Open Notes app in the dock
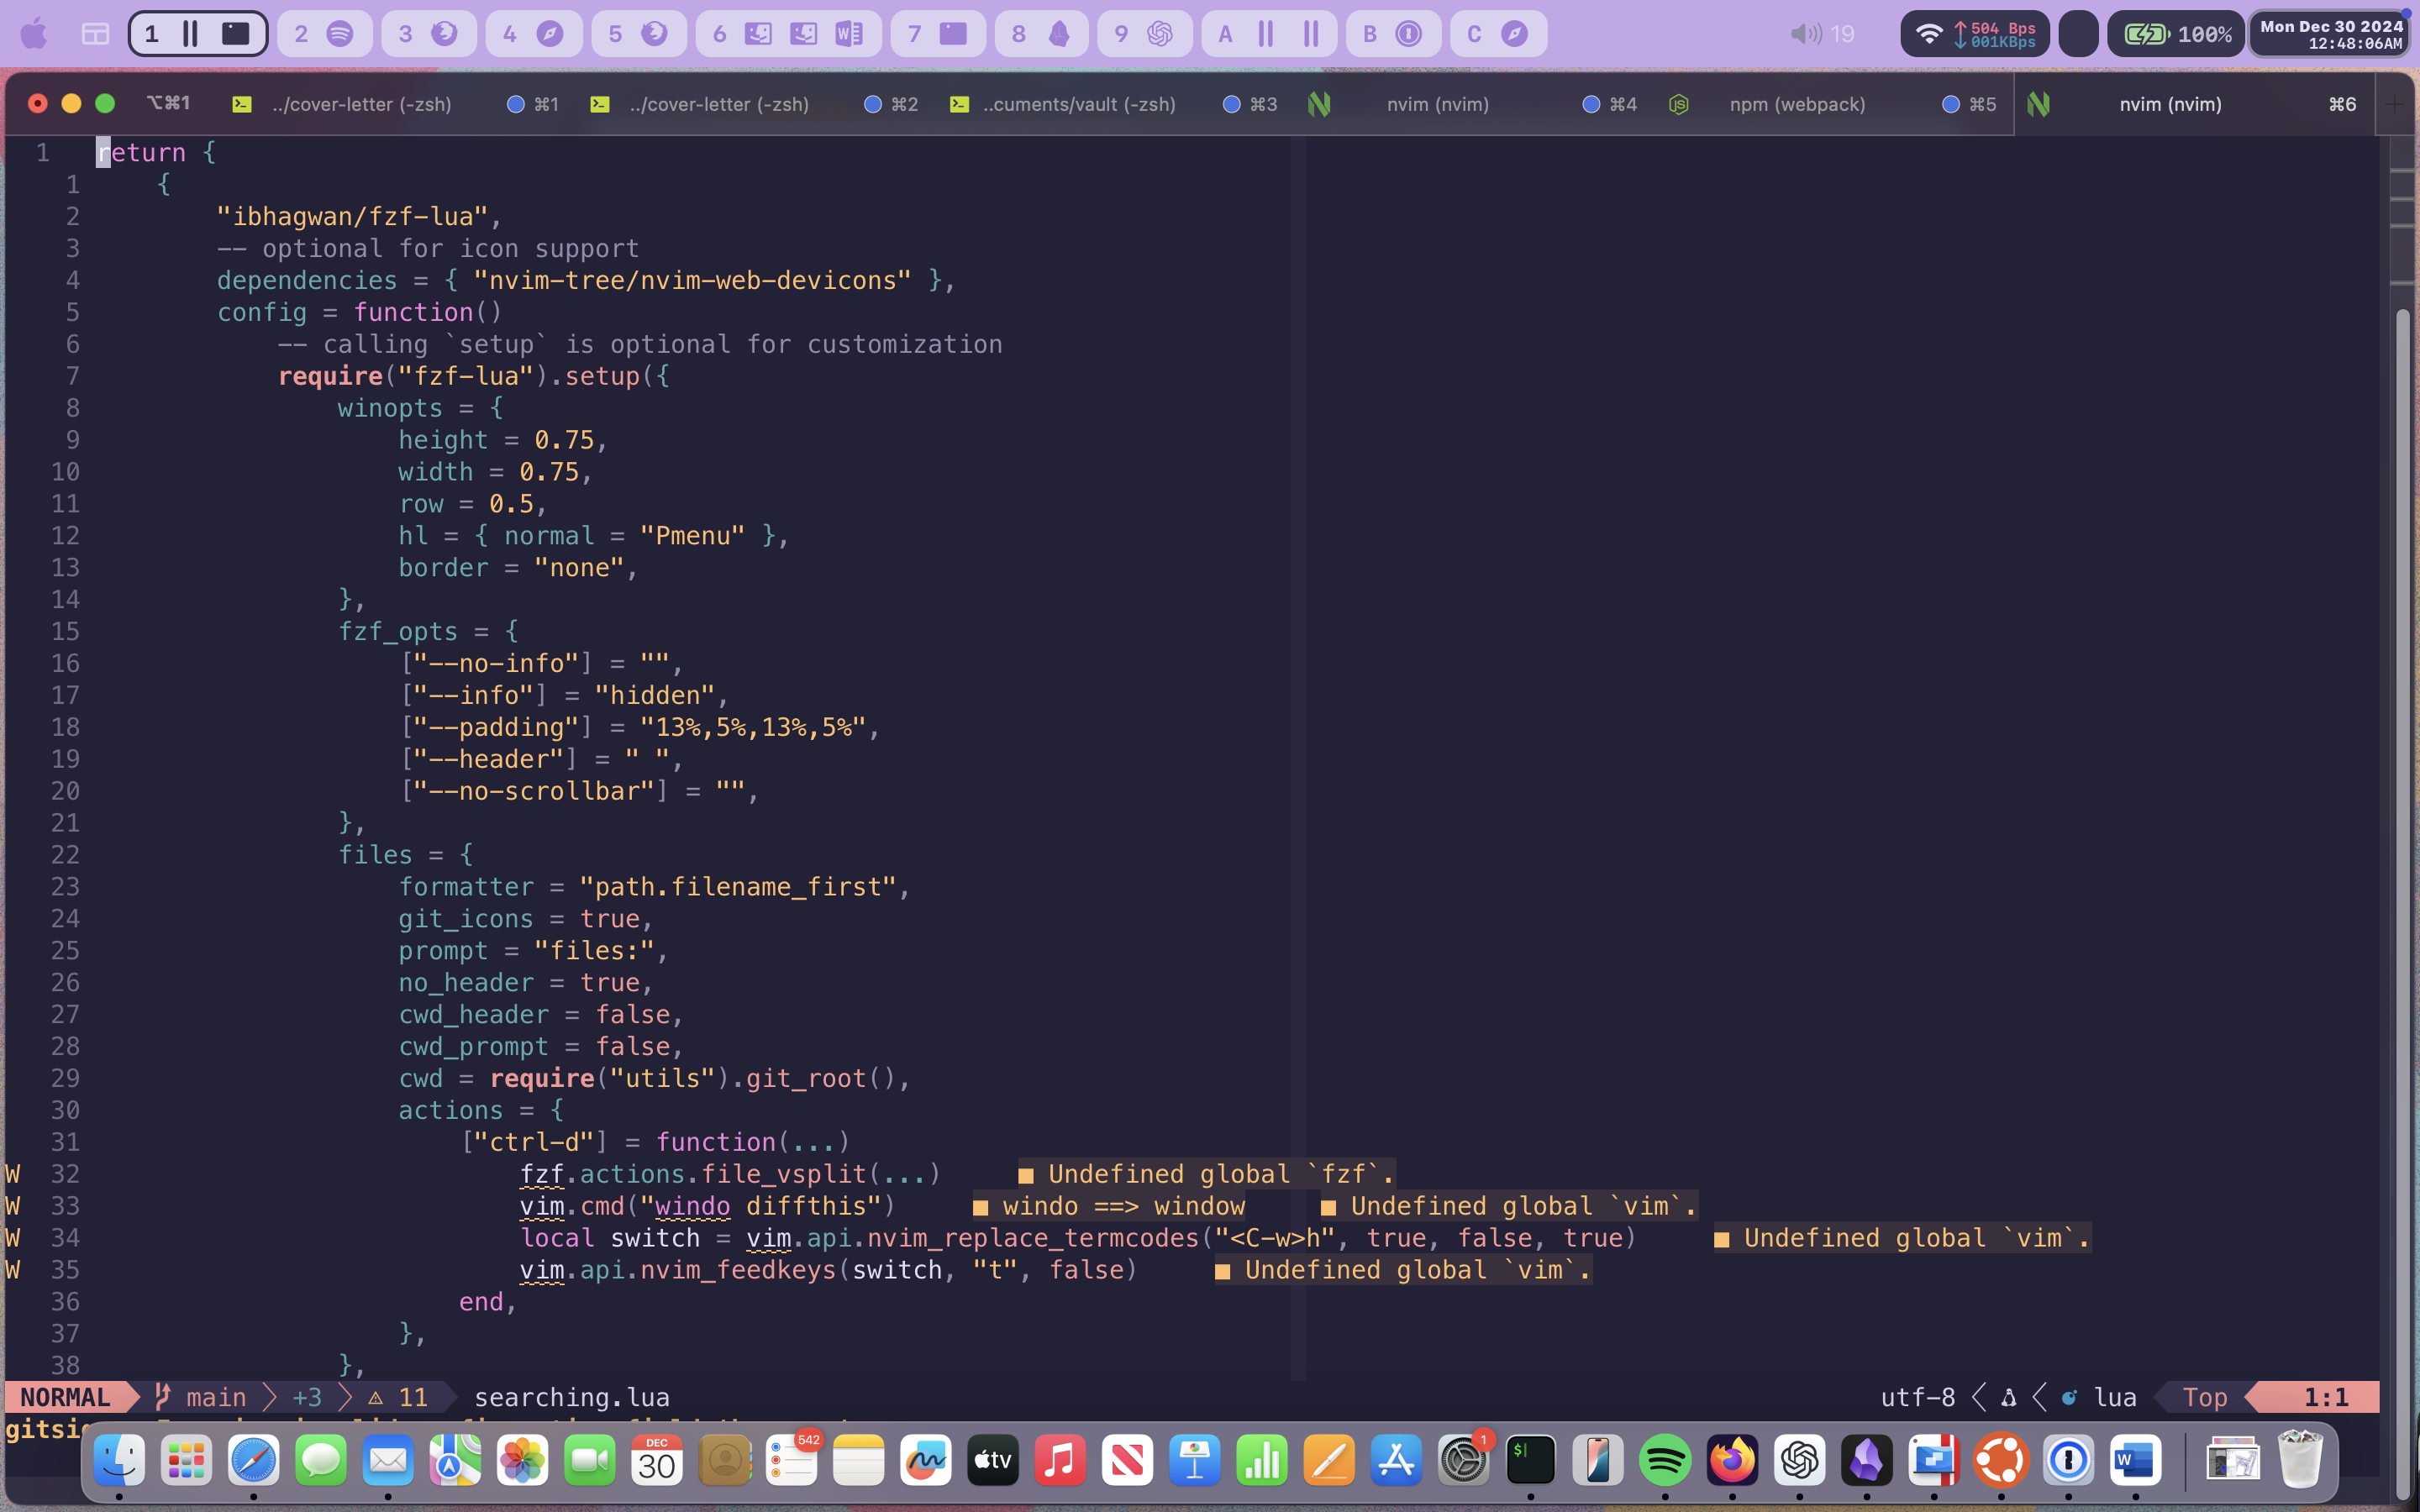This screenshot has height=1512, width=2420. [x=859, y=1461]
